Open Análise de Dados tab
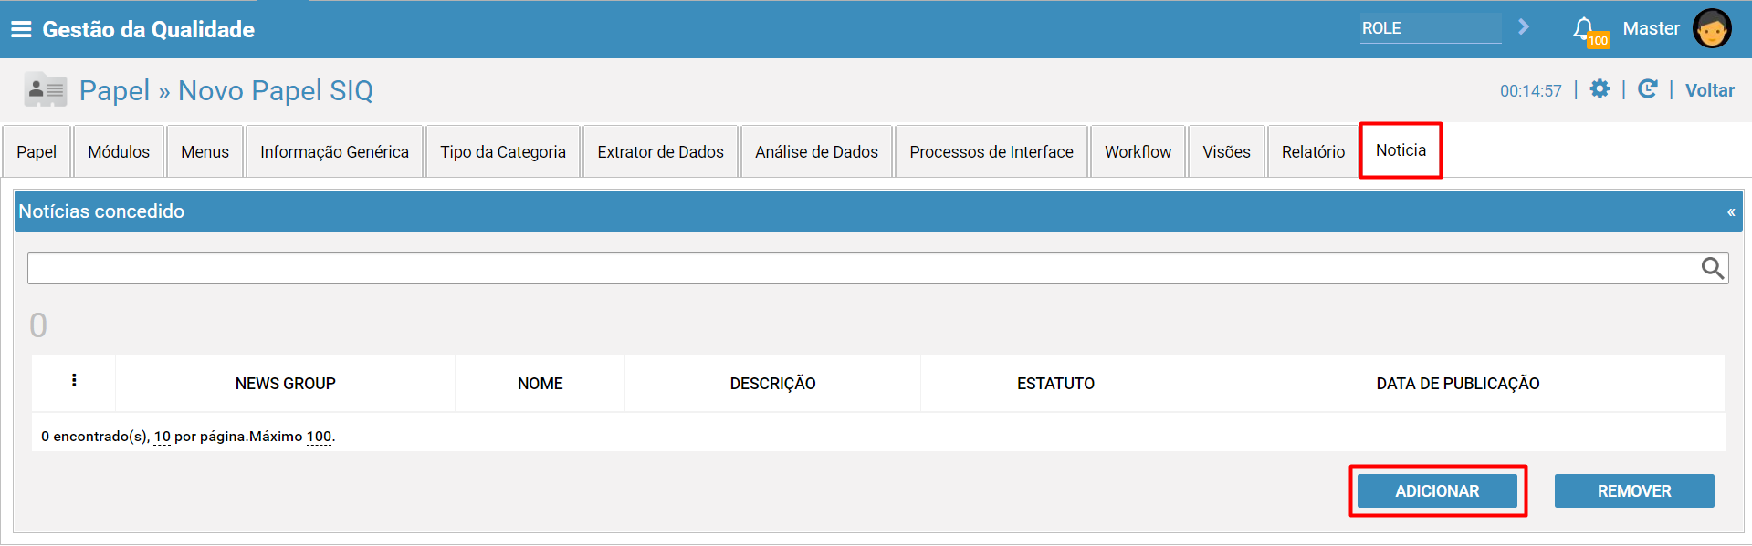The image size is (1752, 546). point(816,151)
